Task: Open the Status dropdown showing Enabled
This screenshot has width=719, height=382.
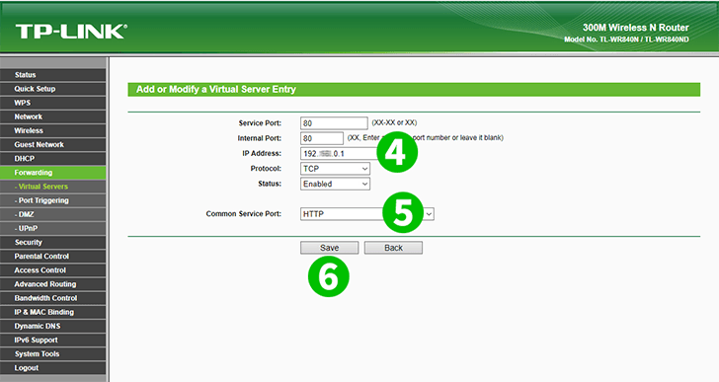Action: [x=335, y=184]
